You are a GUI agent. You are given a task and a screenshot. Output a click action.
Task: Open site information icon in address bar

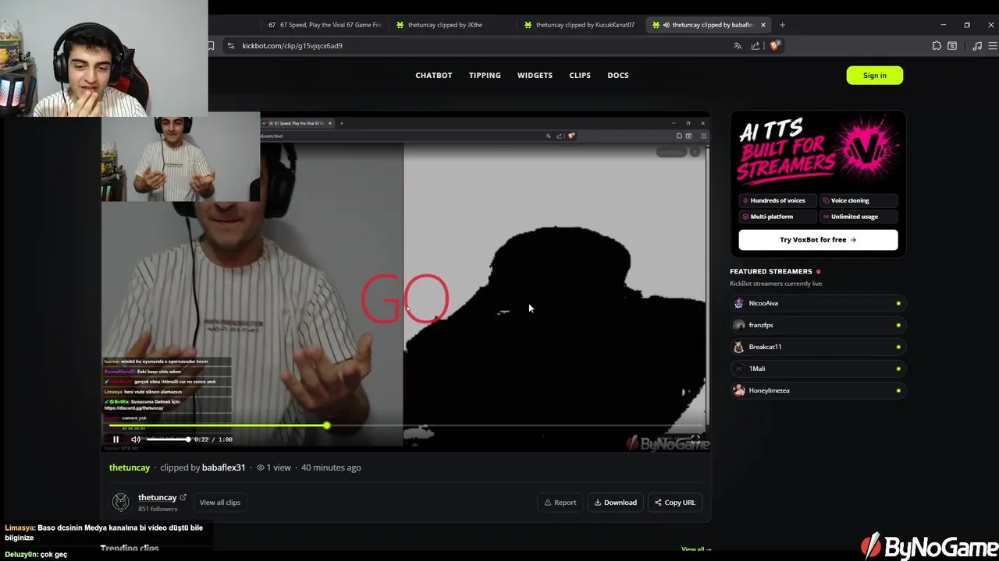(x=230, y=46)
